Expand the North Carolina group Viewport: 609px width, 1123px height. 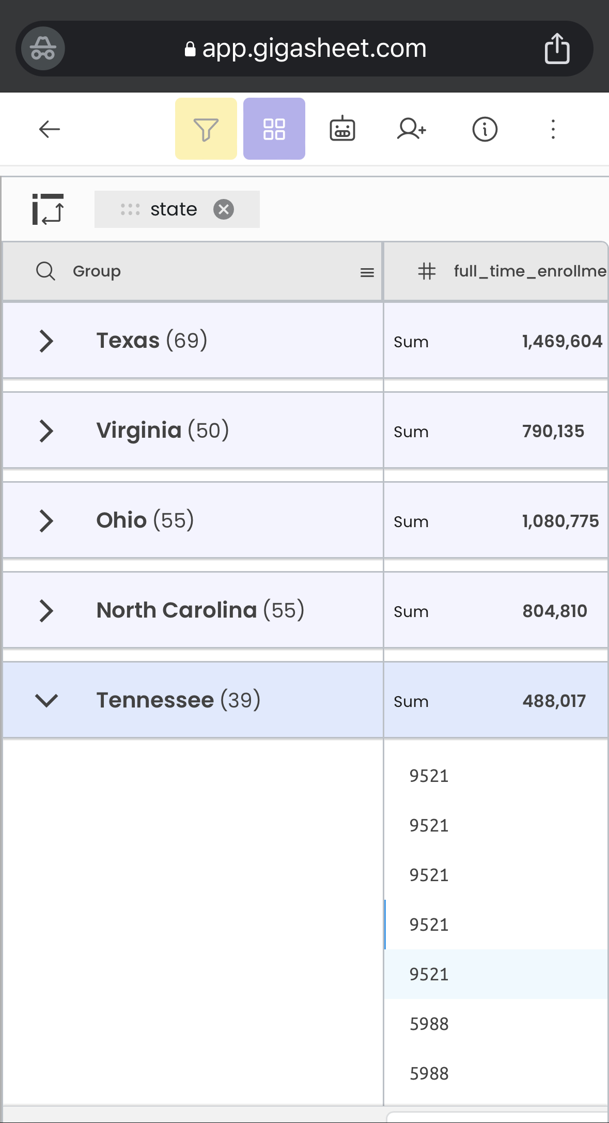point(46,611)
